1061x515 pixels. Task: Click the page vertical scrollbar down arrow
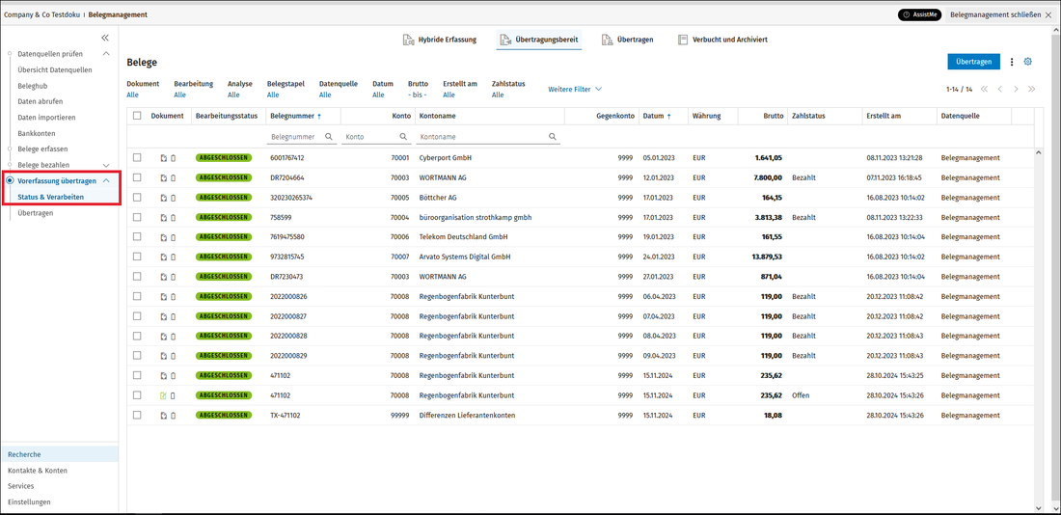pos(1056,507)
